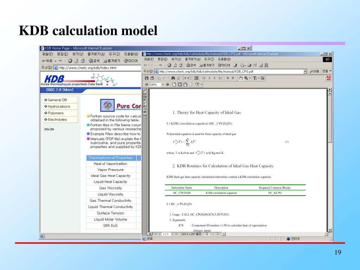Click the Messenger person icon in IE toolbar
The width and height of the screenshot is (360, 270).
tap(266, 65)
